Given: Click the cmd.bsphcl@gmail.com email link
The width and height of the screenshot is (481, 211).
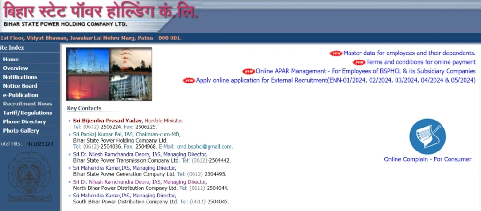Looking at the screenshot, I should pyautogui.click(x=204, y=147).
